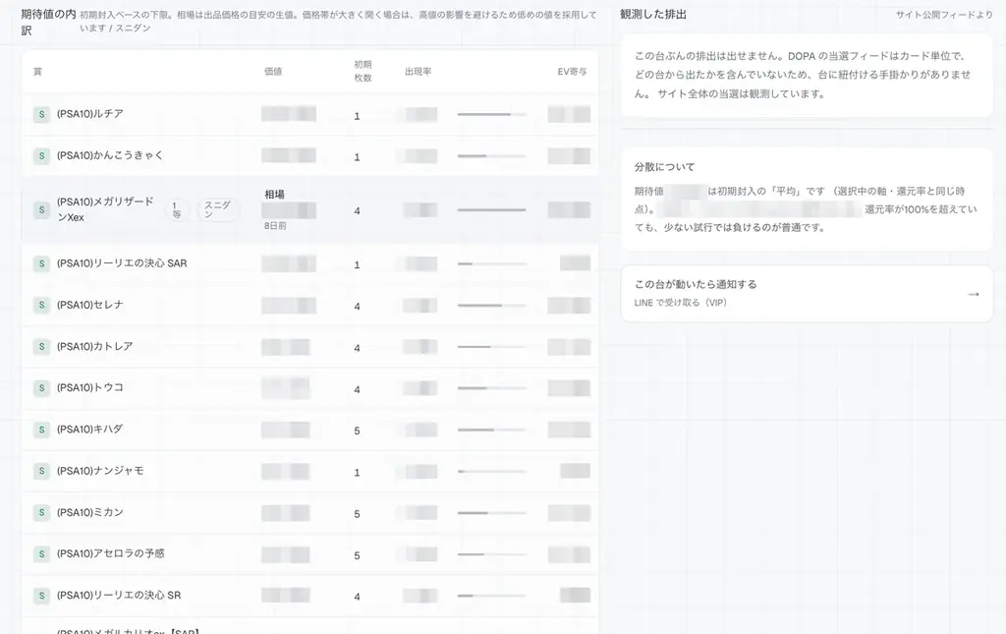The image size is (1006, 634).
Task: Click the 相場 label in メガリザードンXex row
Action: coord(275,195)
